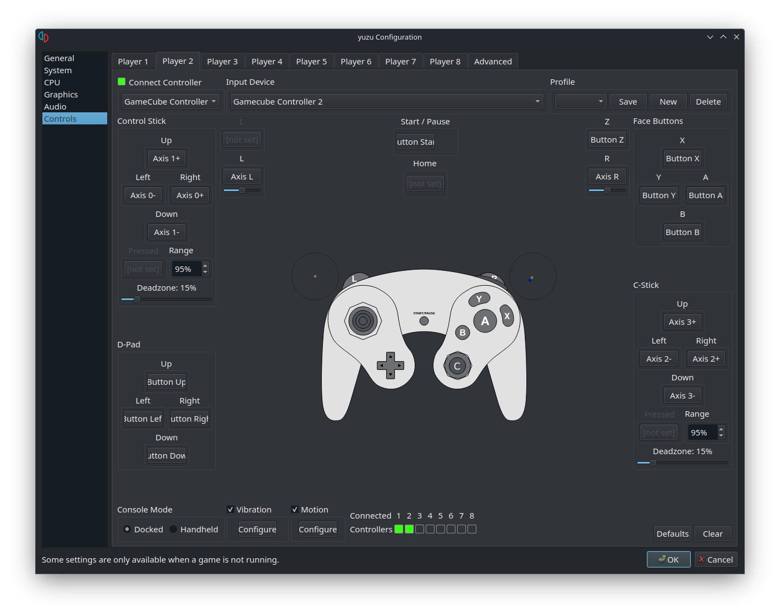Click the Control Stick range field 95%
Image resolution: width=780 pixels, height=616 pixels.
click(186, 269)
